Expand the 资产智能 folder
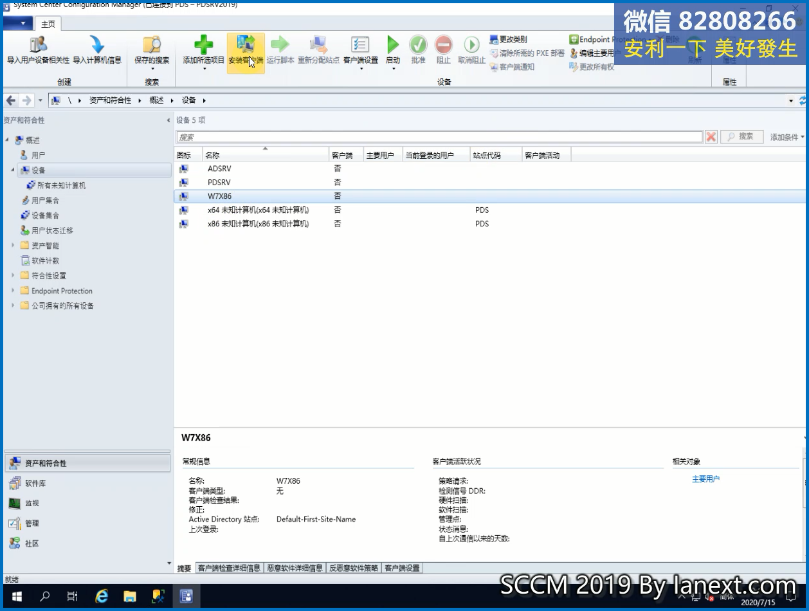 13,245
